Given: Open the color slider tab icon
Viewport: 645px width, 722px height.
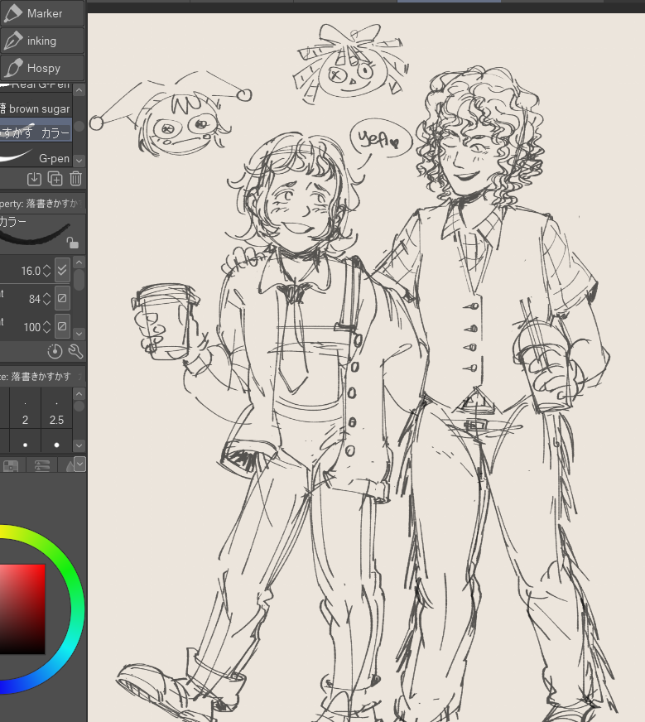Looking at the screenshot, I should (x=42, y=465).
